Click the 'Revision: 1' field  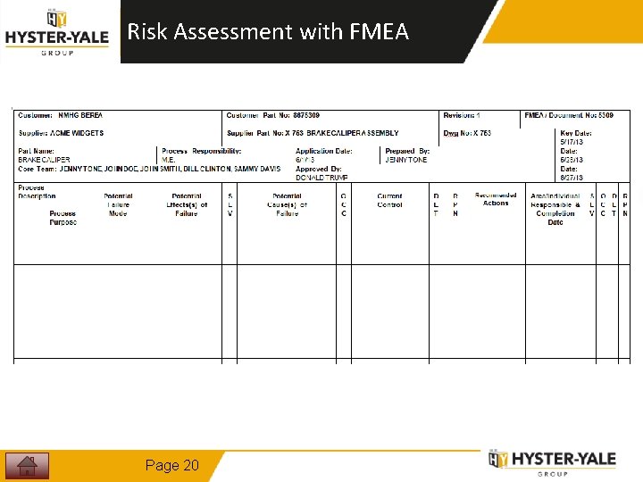462,115
